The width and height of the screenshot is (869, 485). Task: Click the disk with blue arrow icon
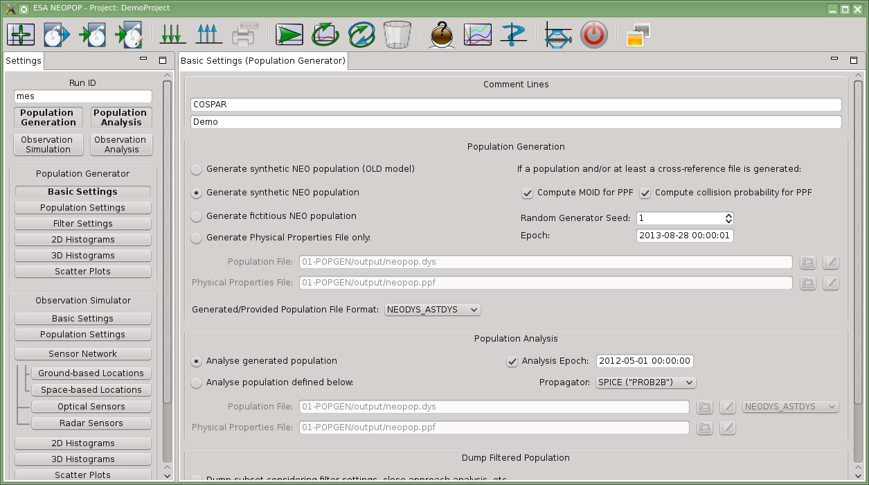[x=57, y=34]
